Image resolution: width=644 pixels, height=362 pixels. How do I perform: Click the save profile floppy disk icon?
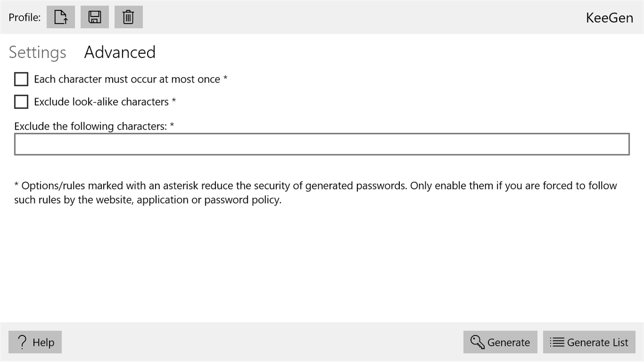coord(94,17)
